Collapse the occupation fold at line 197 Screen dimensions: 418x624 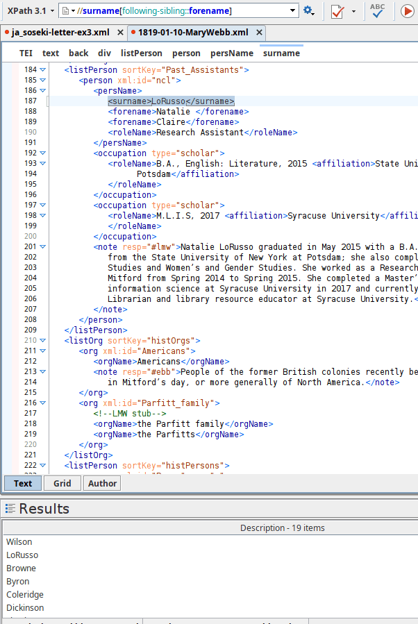(42, 205)
